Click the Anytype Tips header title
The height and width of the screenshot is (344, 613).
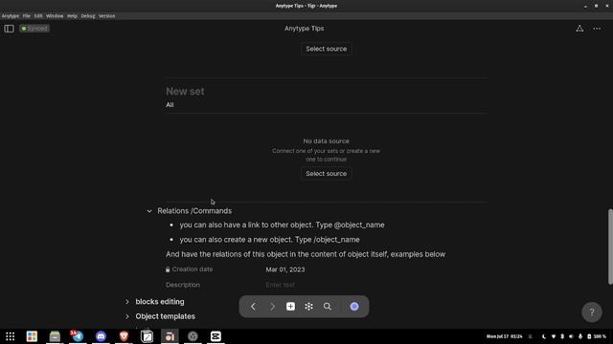(304, 29)
